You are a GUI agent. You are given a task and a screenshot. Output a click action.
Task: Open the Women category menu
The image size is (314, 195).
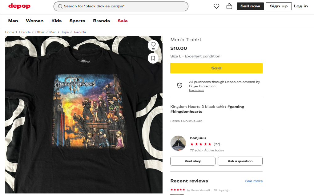click(x=35, y=21)
